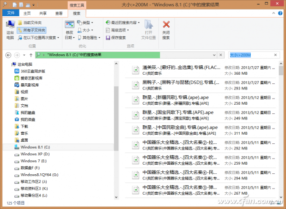
Task: Switch to the 共享 ribbon tab
Action: pos(43,13)
